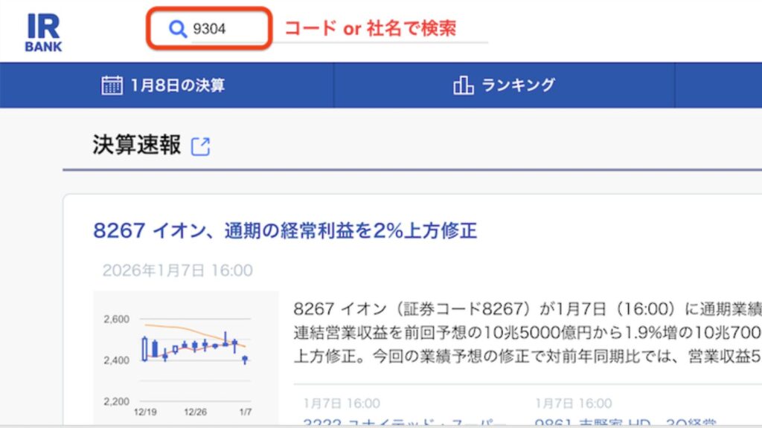Click the red コード or 社名で検索 caption
Image resolution: width=762 pixels, height=428 pixels.
coord(370,29)
